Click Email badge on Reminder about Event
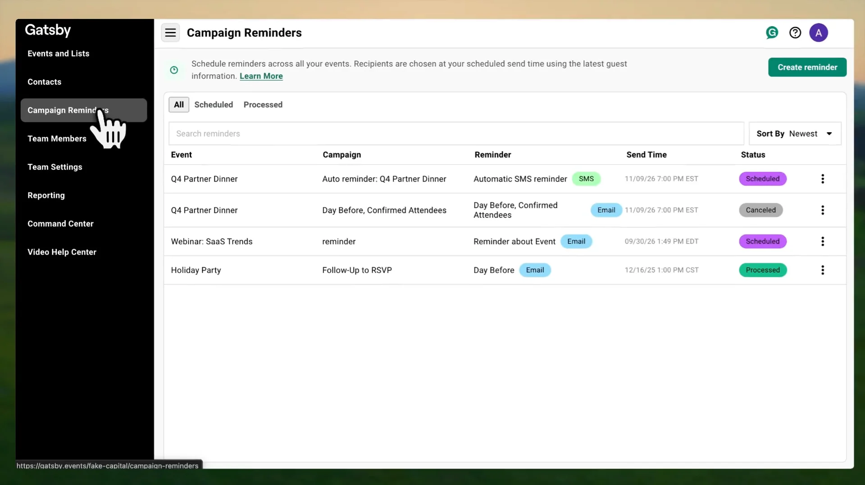This screenshot has height=485, width=865. (x=576, y=241)
